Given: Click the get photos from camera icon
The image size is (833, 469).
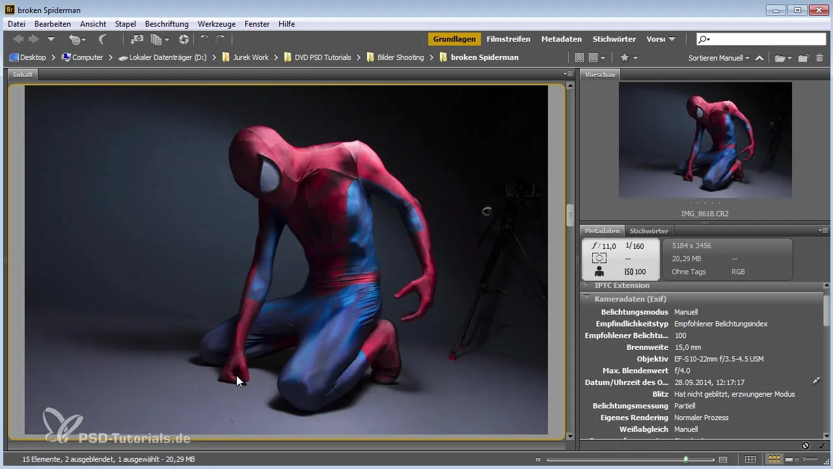Looking at the screenshot, I should (137, 40).
